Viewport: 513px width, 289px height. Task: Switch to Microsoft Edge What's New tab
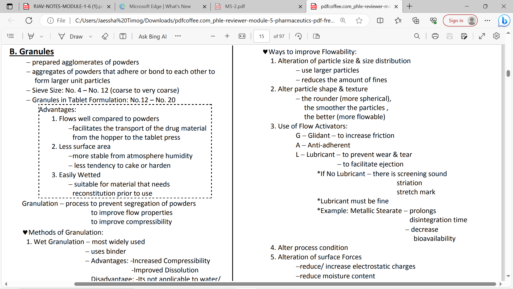[x=160, y=6]
